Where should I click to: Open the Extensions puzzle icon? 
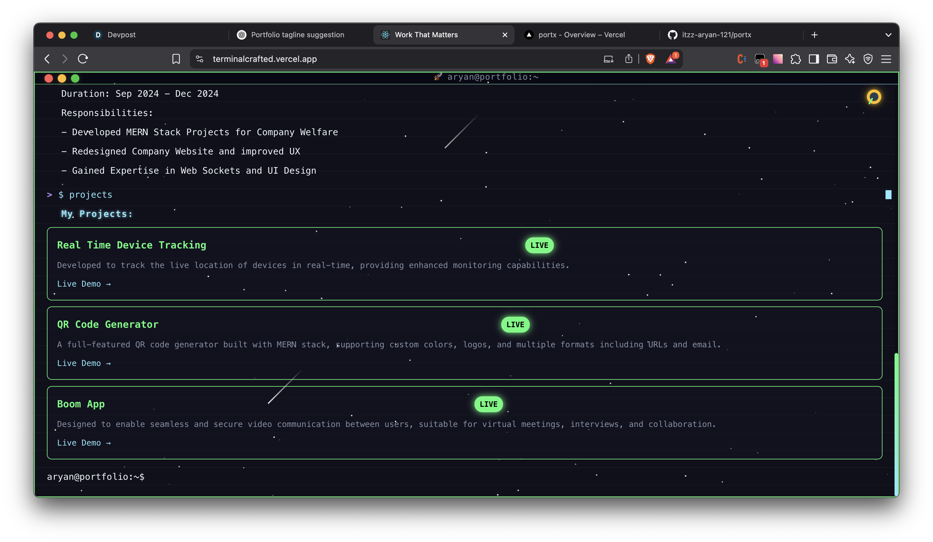point(796,59)
